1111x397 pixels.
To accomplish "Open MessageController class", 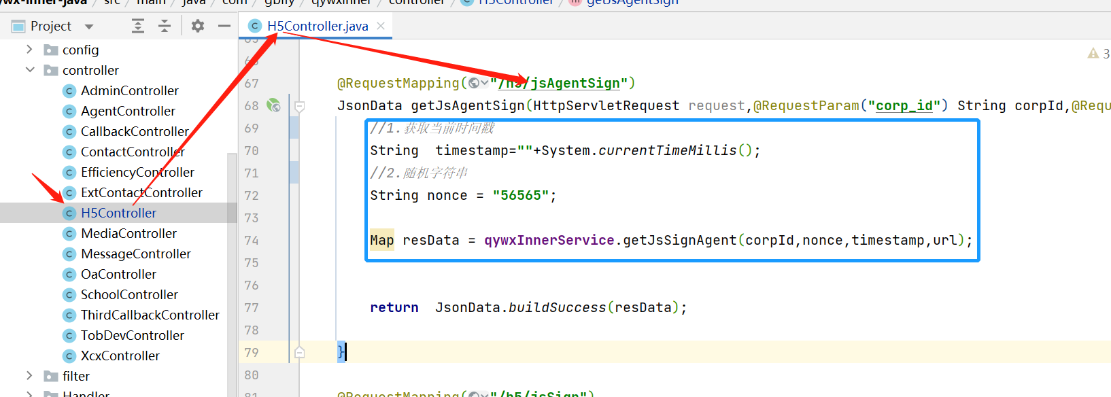I will tap(136, 254).
